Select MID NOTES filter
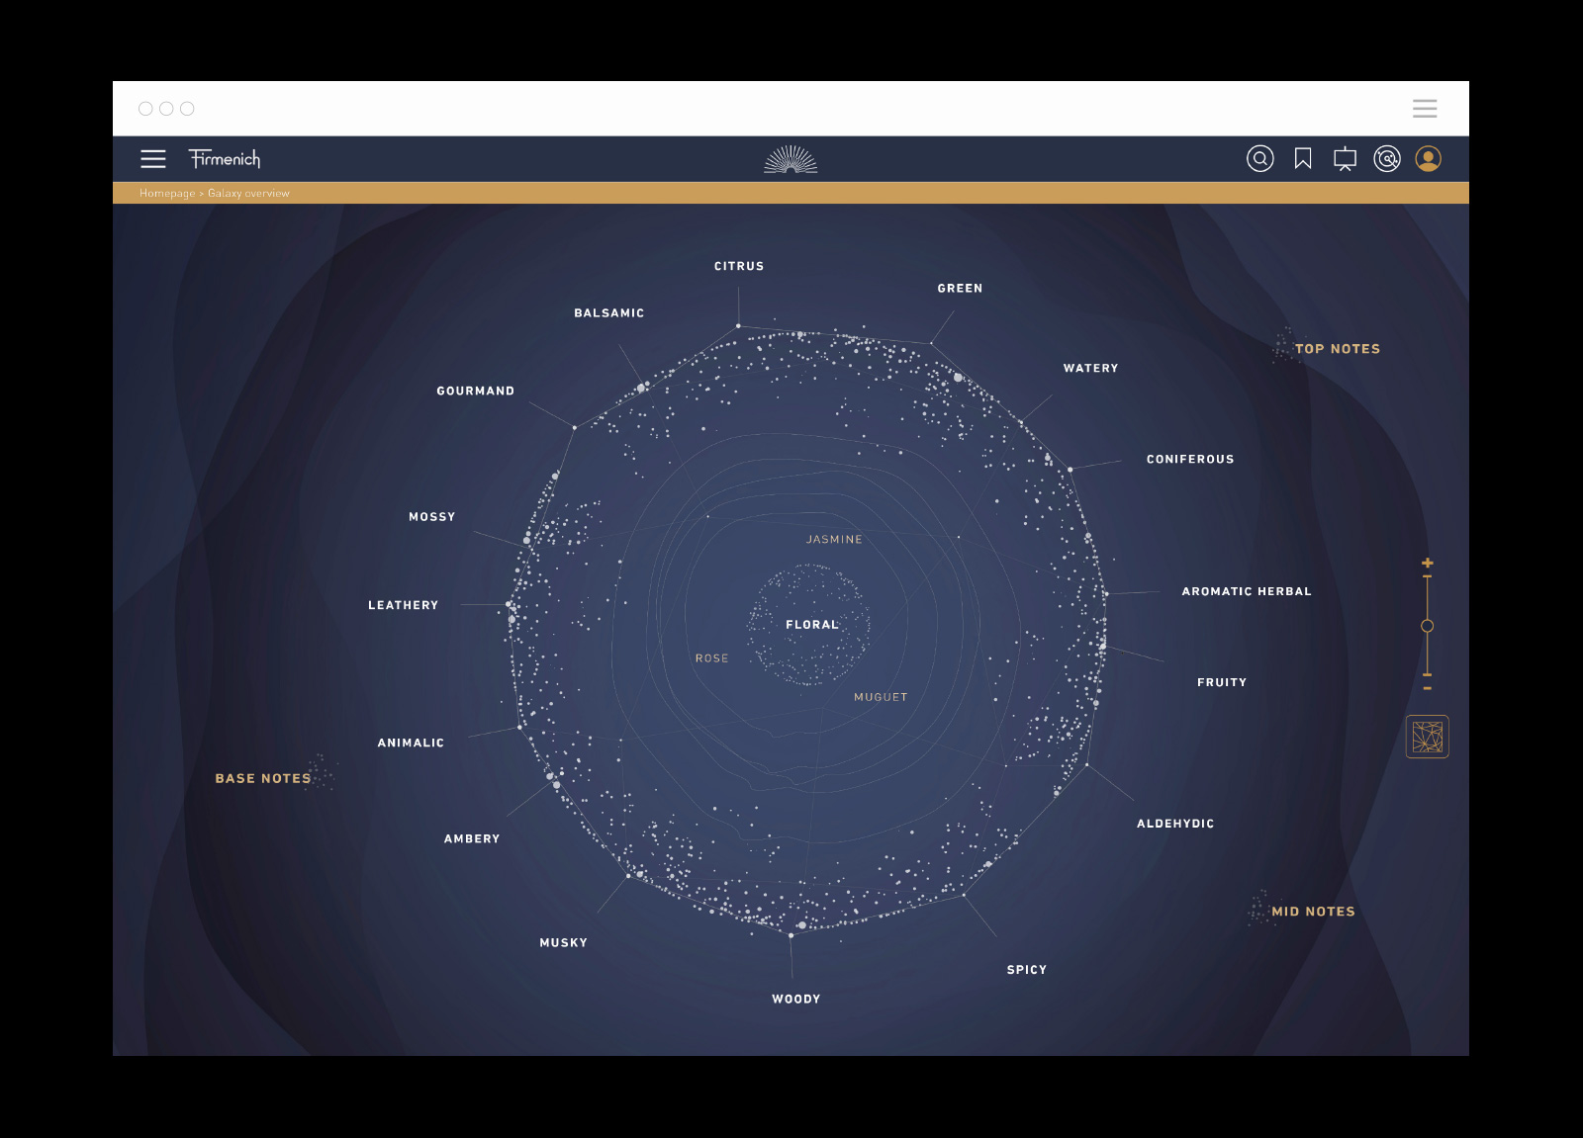Screen dimensions: 1583x1138 click(x=1313, y=912)
